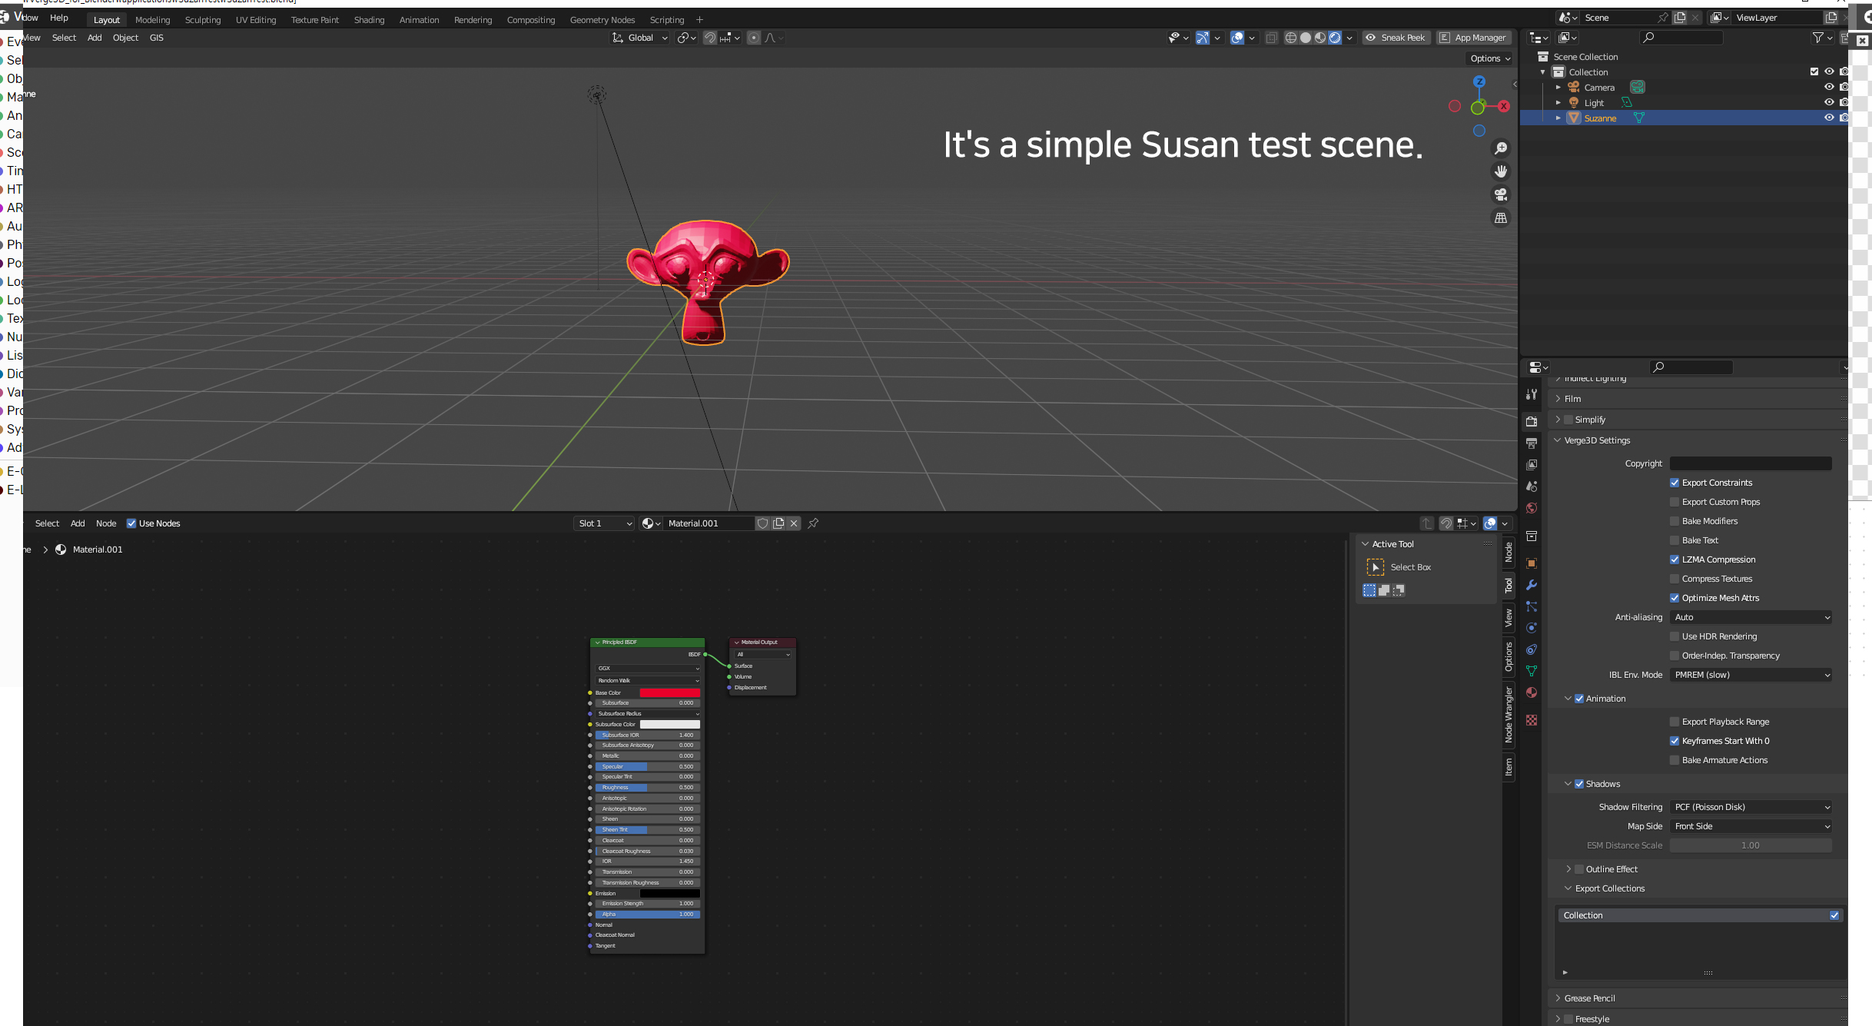
Task: Open the GIS menu
Action: coord(156,38)
